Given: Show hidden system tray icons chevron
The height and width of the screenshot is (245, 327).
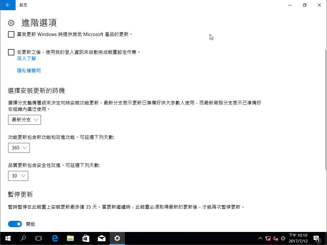Looking at the screenshot, I should coord(260,238).
